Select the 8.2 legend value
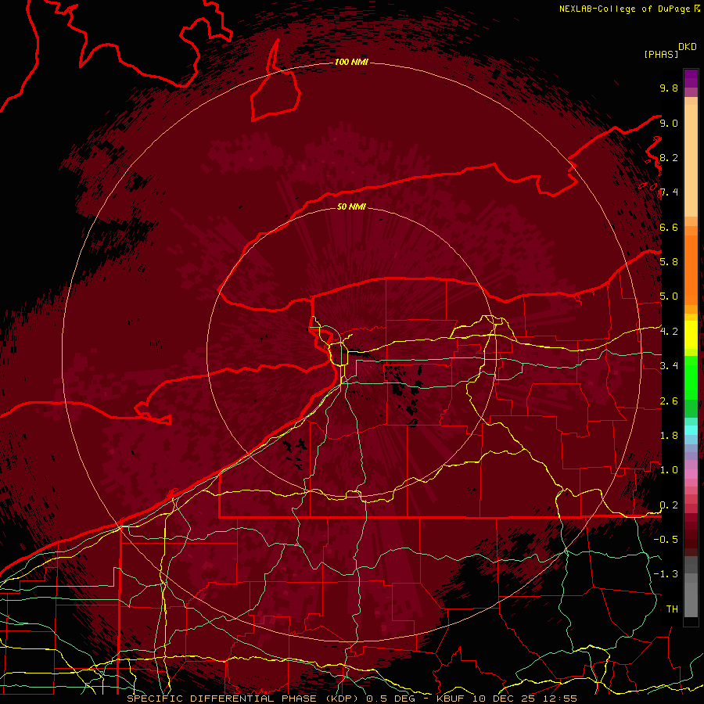704x704 pixels. point(669,157)
